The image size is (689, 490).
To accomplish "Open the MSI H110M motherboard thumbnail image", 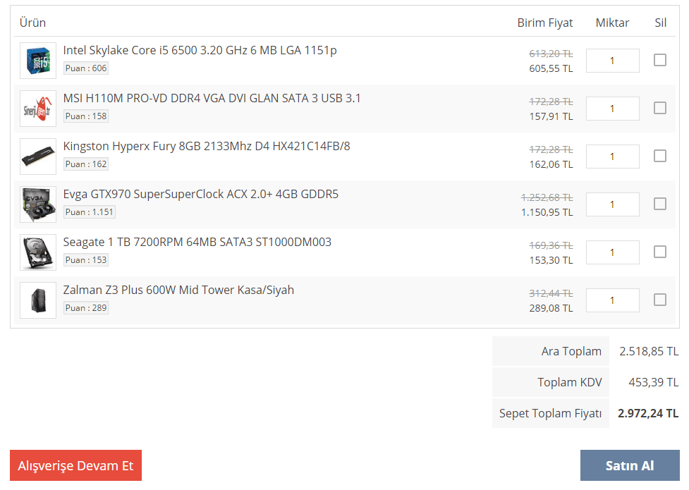I will pos(38,109).
